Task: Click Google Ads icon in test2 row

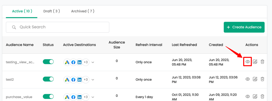Action: [67, 80]
